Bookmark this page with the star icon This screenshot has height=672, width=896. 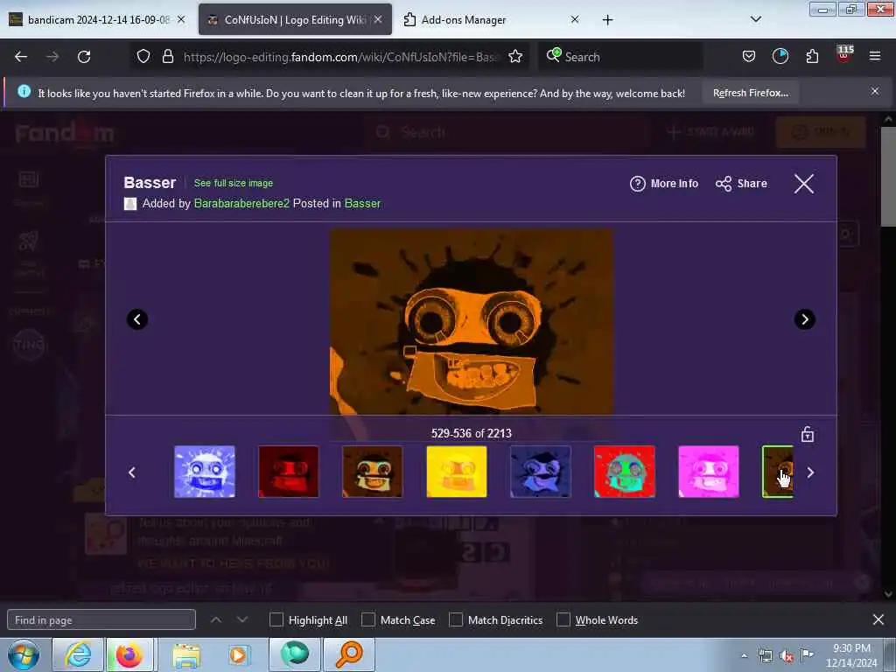tap(515, 56)
